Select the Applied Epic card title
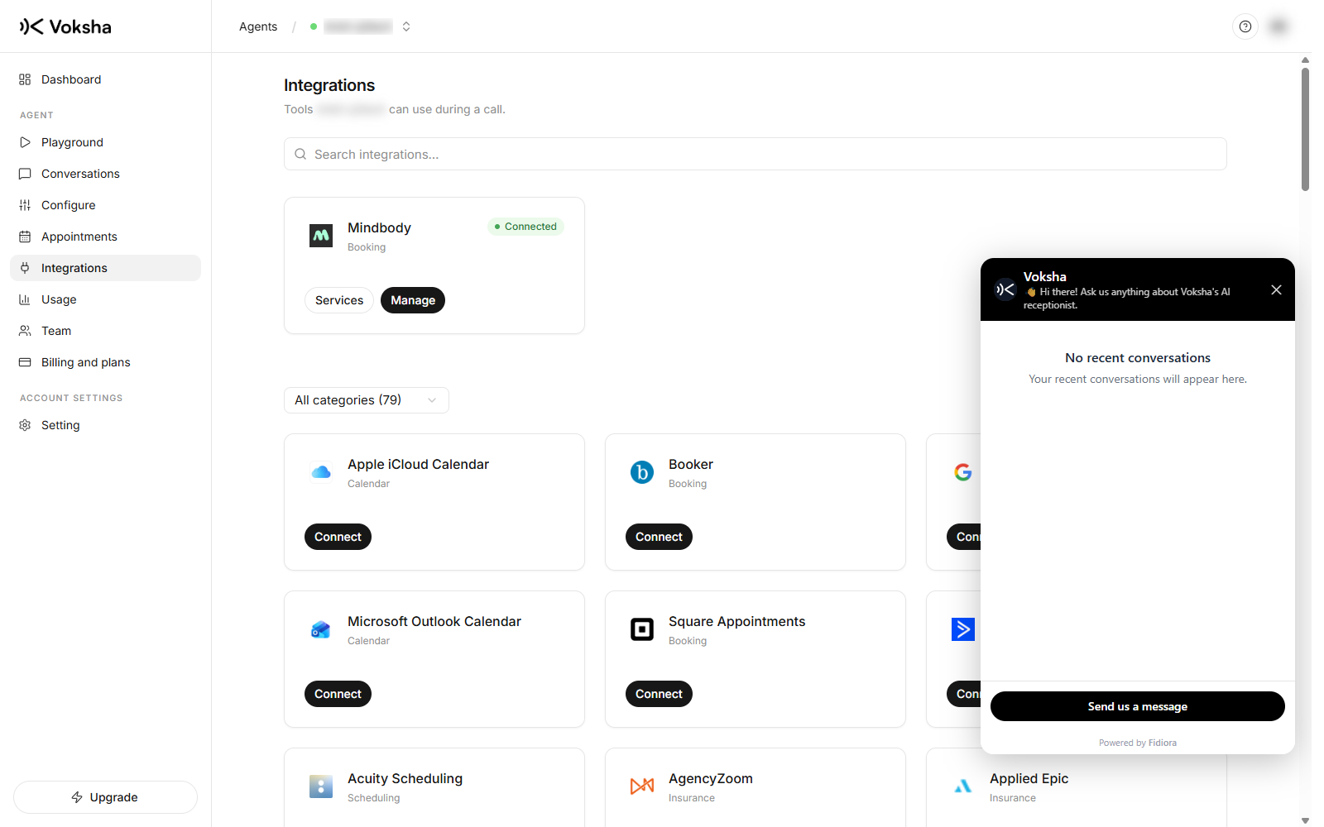Viewport: 1324px width, 827px height. [1029, 778]
